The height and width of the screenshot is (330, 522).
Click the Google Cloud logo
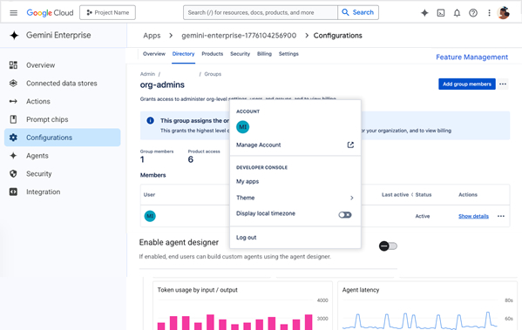(x=50, y=13)
